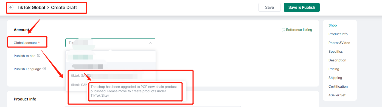Screen dimensions: 382x107
Task: Jump to the Shipping section
Action: click(x=335, y=78)
